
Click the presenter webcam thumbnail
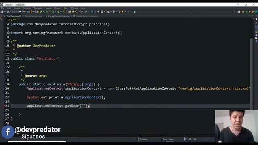(x=236, y=126)
